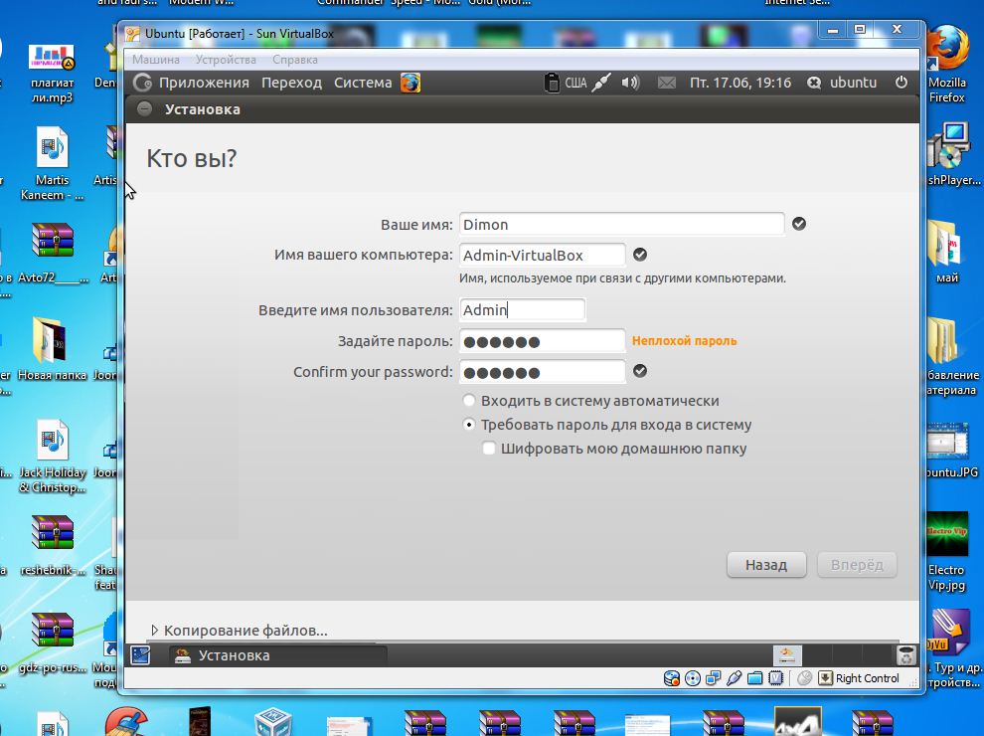Click the computer name field Admin-VirtualBox

[543, 255]
